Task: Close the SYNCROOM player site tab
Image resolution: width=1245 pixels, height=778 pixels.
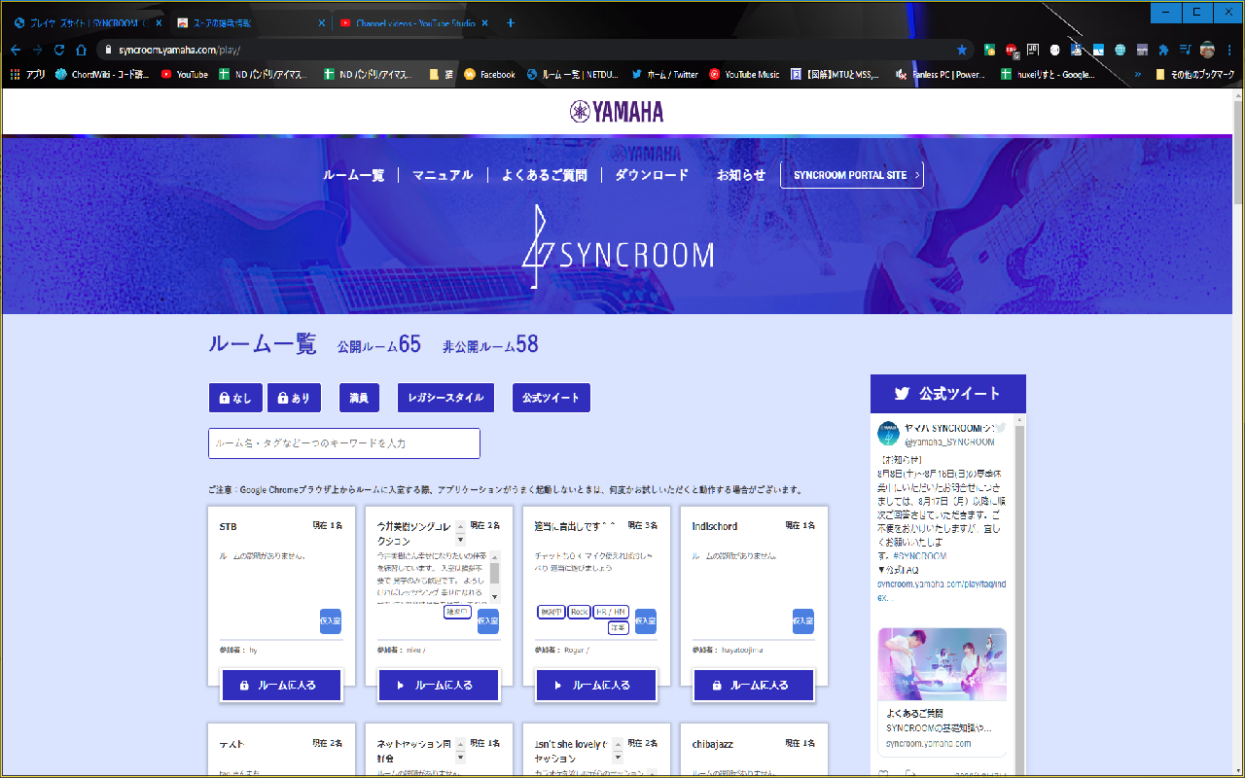Action: tap(159, 22)
